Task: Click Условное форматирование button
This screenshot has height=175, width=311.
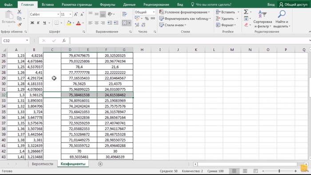Action: 184,12
